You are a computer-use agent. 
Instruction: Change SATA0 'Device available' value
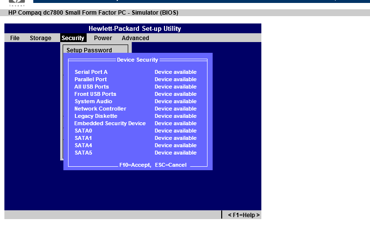pos(176,131)
